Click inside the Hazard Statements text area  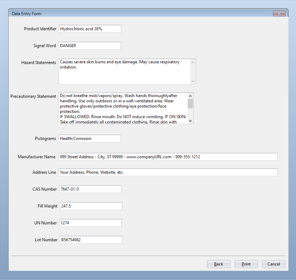pos(124,71)
